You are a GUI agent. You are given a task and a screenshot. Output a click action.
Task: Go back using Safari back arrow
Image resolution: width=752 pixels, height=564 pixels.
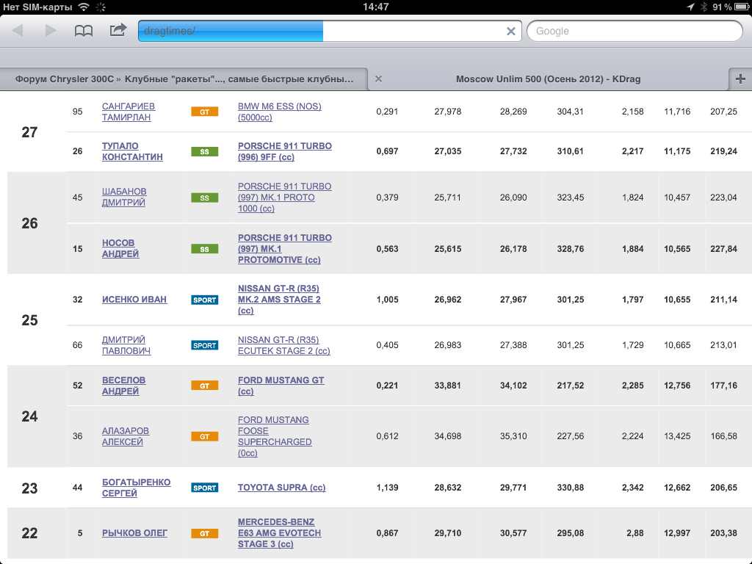click(x=18, y=31)
